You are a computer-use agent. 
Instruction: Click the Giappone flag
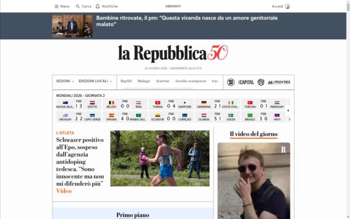[184, 103]
